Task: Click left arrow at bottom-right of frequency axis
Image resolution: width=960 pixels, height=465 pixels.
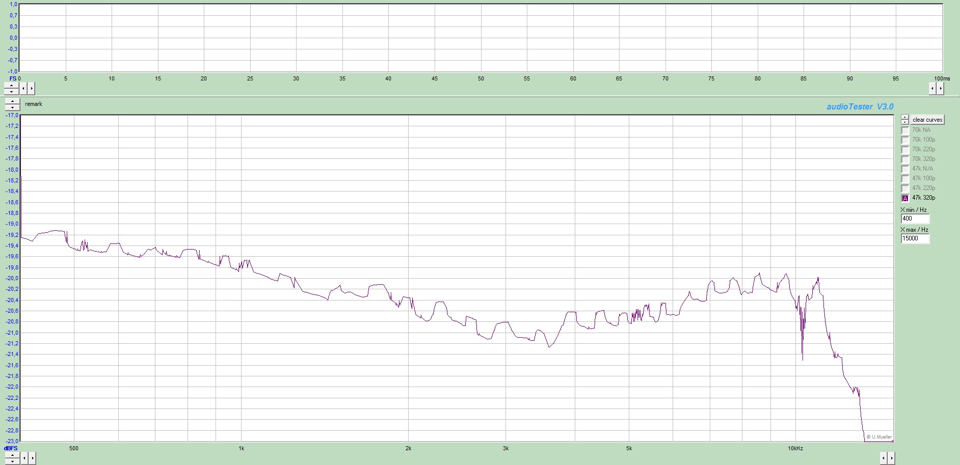Action: (884, 458)
